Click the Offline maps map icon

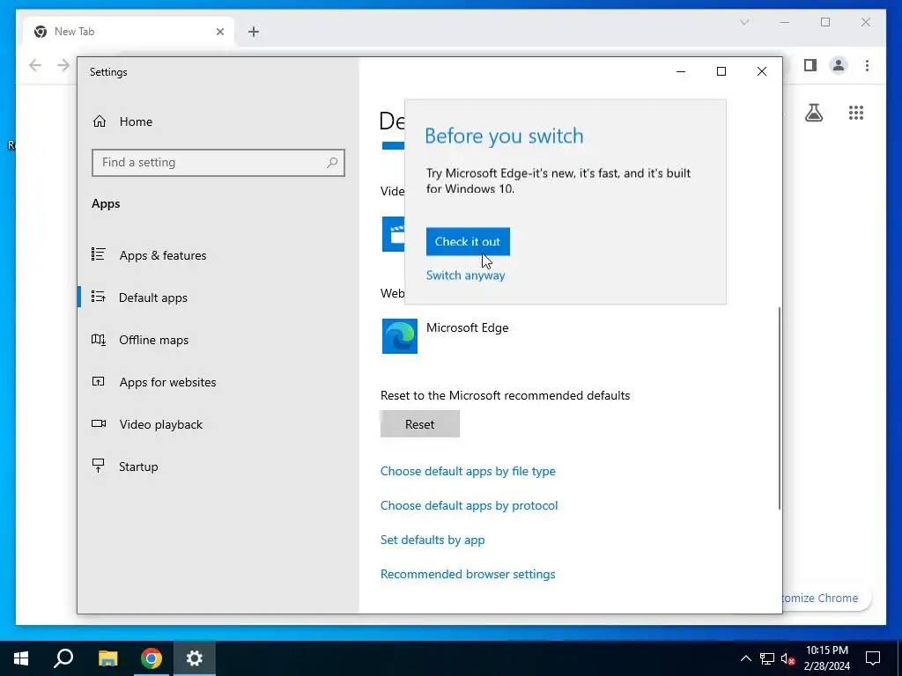point(99,339)
